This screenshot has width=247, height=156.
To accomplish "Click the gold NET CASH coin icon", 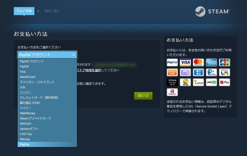I will point(185,82).
